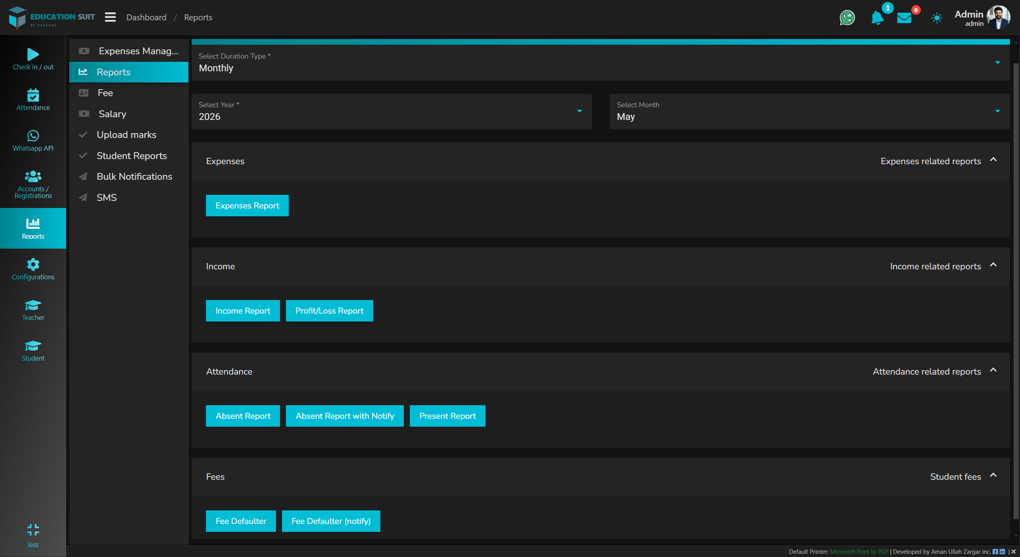Collapse the Student fees panel
The height and width of the screenshot is (557, 1020).
[x=993, y=476]
